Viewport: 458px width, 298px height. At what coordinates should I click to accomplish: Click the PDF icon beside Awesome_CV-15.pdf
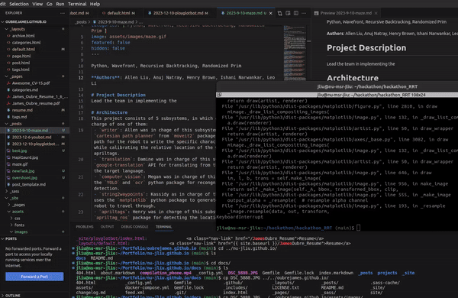[x=8, y=83]
